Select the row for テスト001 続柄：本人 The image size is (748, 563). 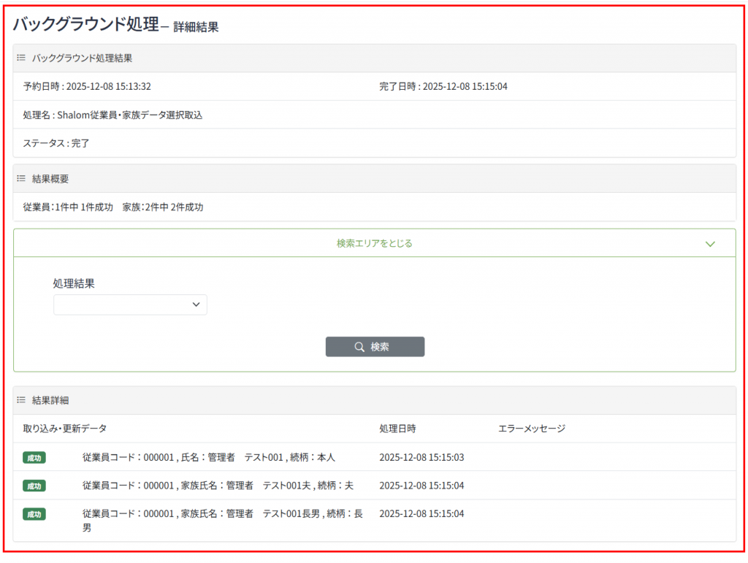point(208,458)
